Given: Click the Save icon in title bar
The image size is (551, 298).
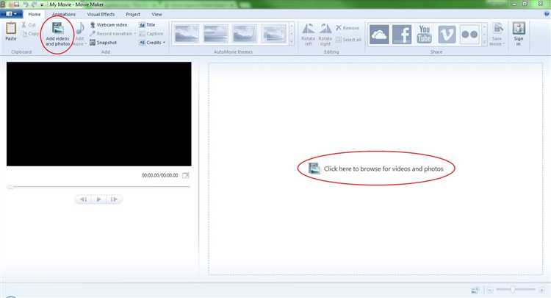Looking at the screenshot, I should 16,4.
